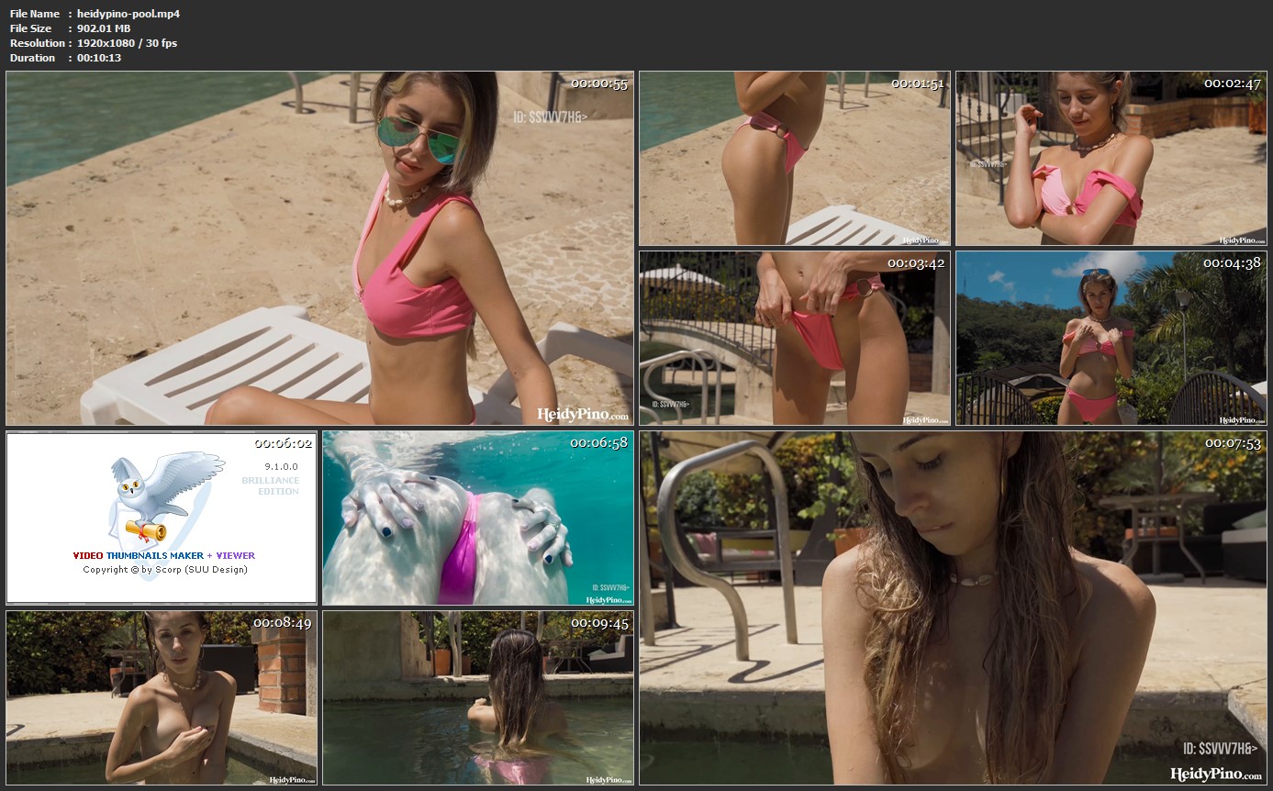Click the BRILLIANCE EDITION version label
The height and width of the screenshot is (791, 1273).
tap(270, 485)
